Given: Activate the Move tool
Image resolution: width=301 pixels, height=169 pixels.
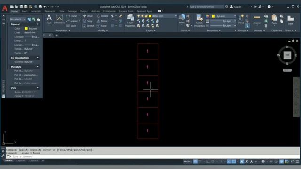Looking at the screenshot, I should pos(87,16).
